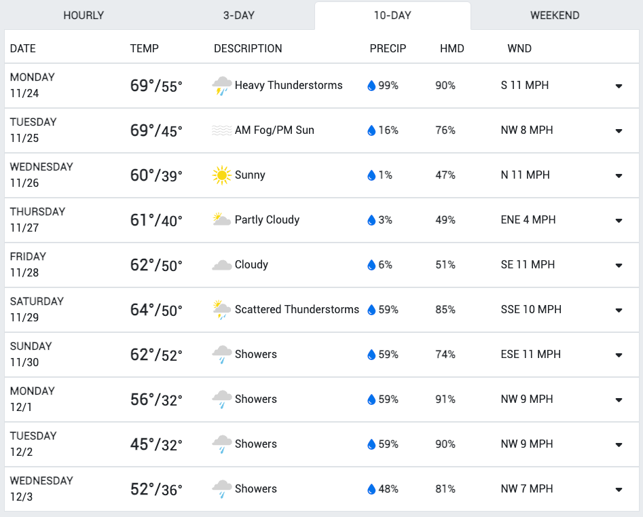
Task: Click the Scattered Thunderstorms icon for Saturday
Action: 222,310
